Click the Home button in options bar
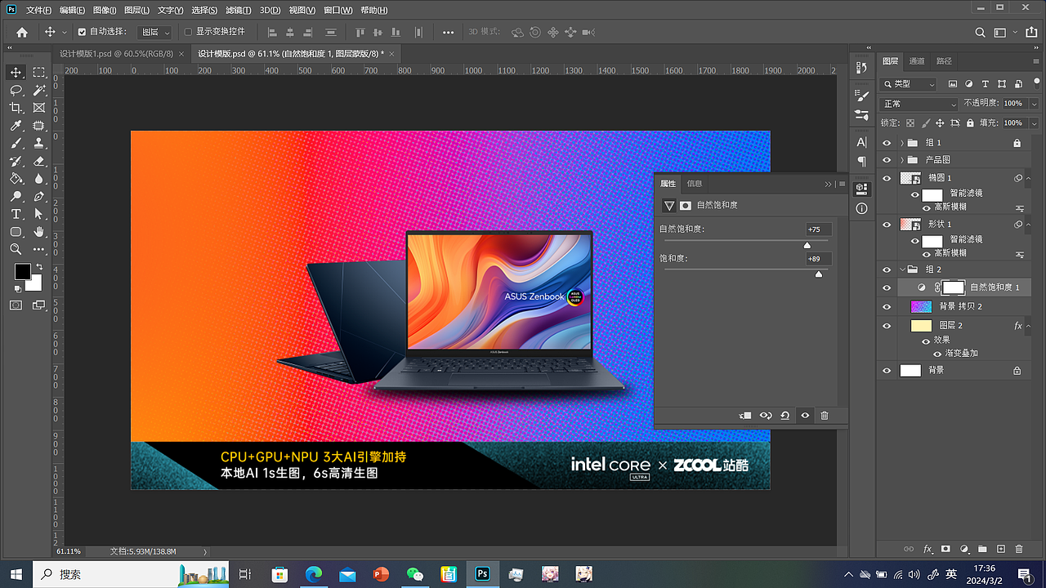Viewport: 1046px width, 588px height. [x=22, y=33]
